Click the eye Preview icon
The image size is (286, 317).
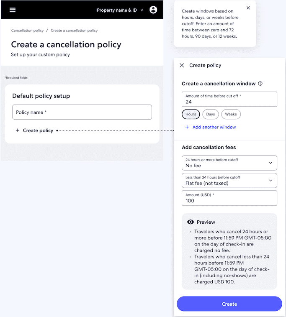point(191,222)
